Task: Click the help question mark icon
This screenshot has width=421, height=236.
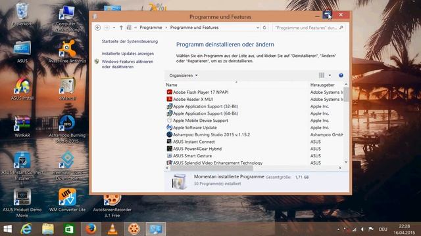Action: [x=341, y=75]
